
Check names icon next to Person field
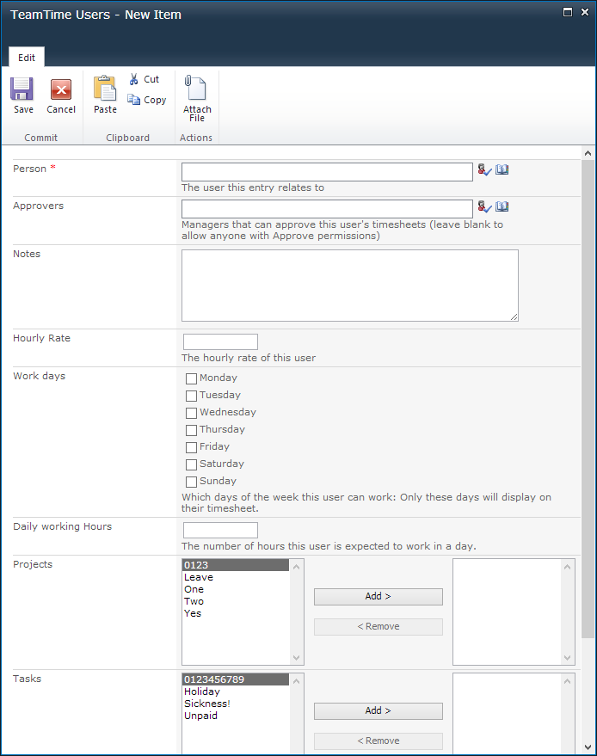[x=484, y=170]
